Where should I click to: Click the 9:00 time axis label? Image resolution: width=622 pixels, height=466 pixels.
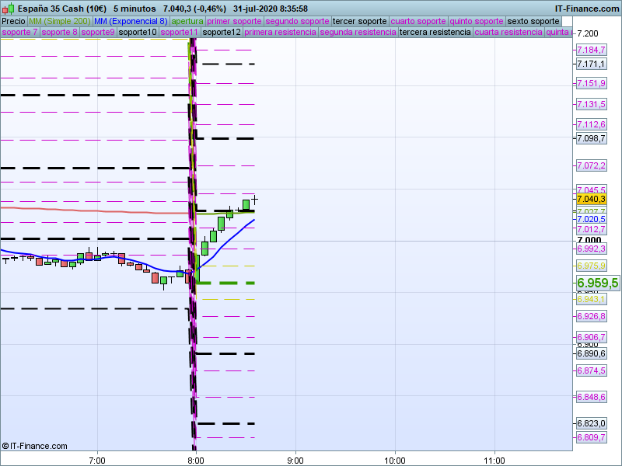pyautogui.click(x=295, y=461)
